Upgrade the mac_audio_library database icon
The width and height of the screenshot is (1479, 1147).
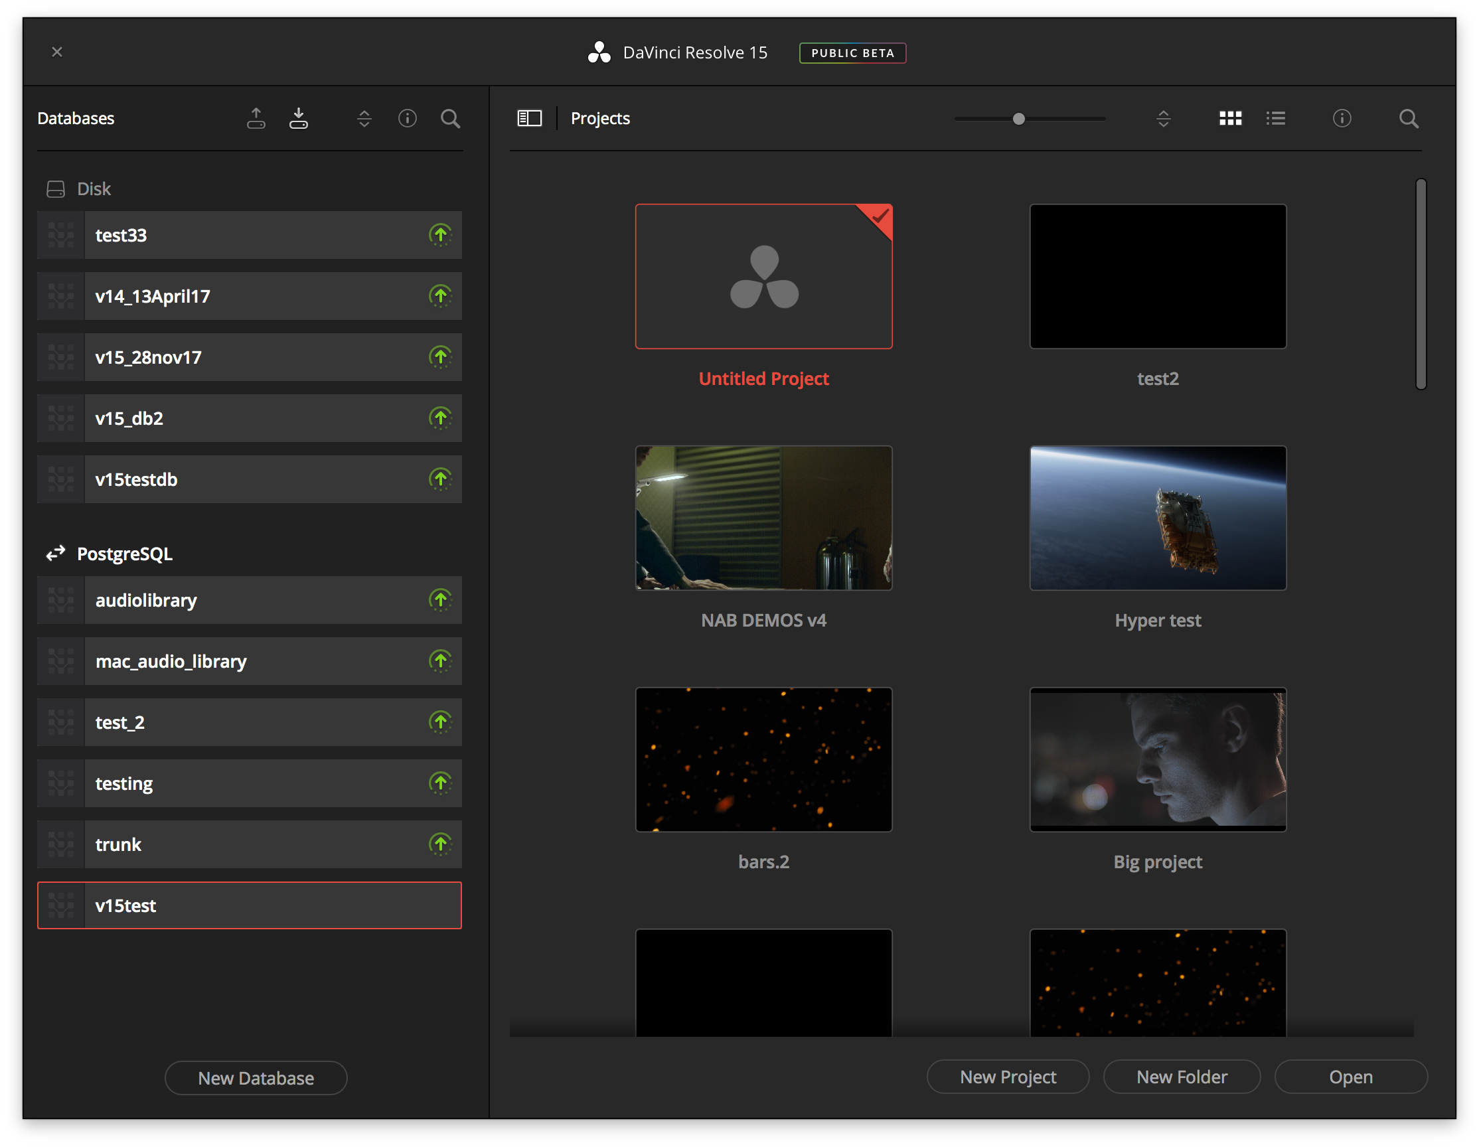click(x=440, y=661)
